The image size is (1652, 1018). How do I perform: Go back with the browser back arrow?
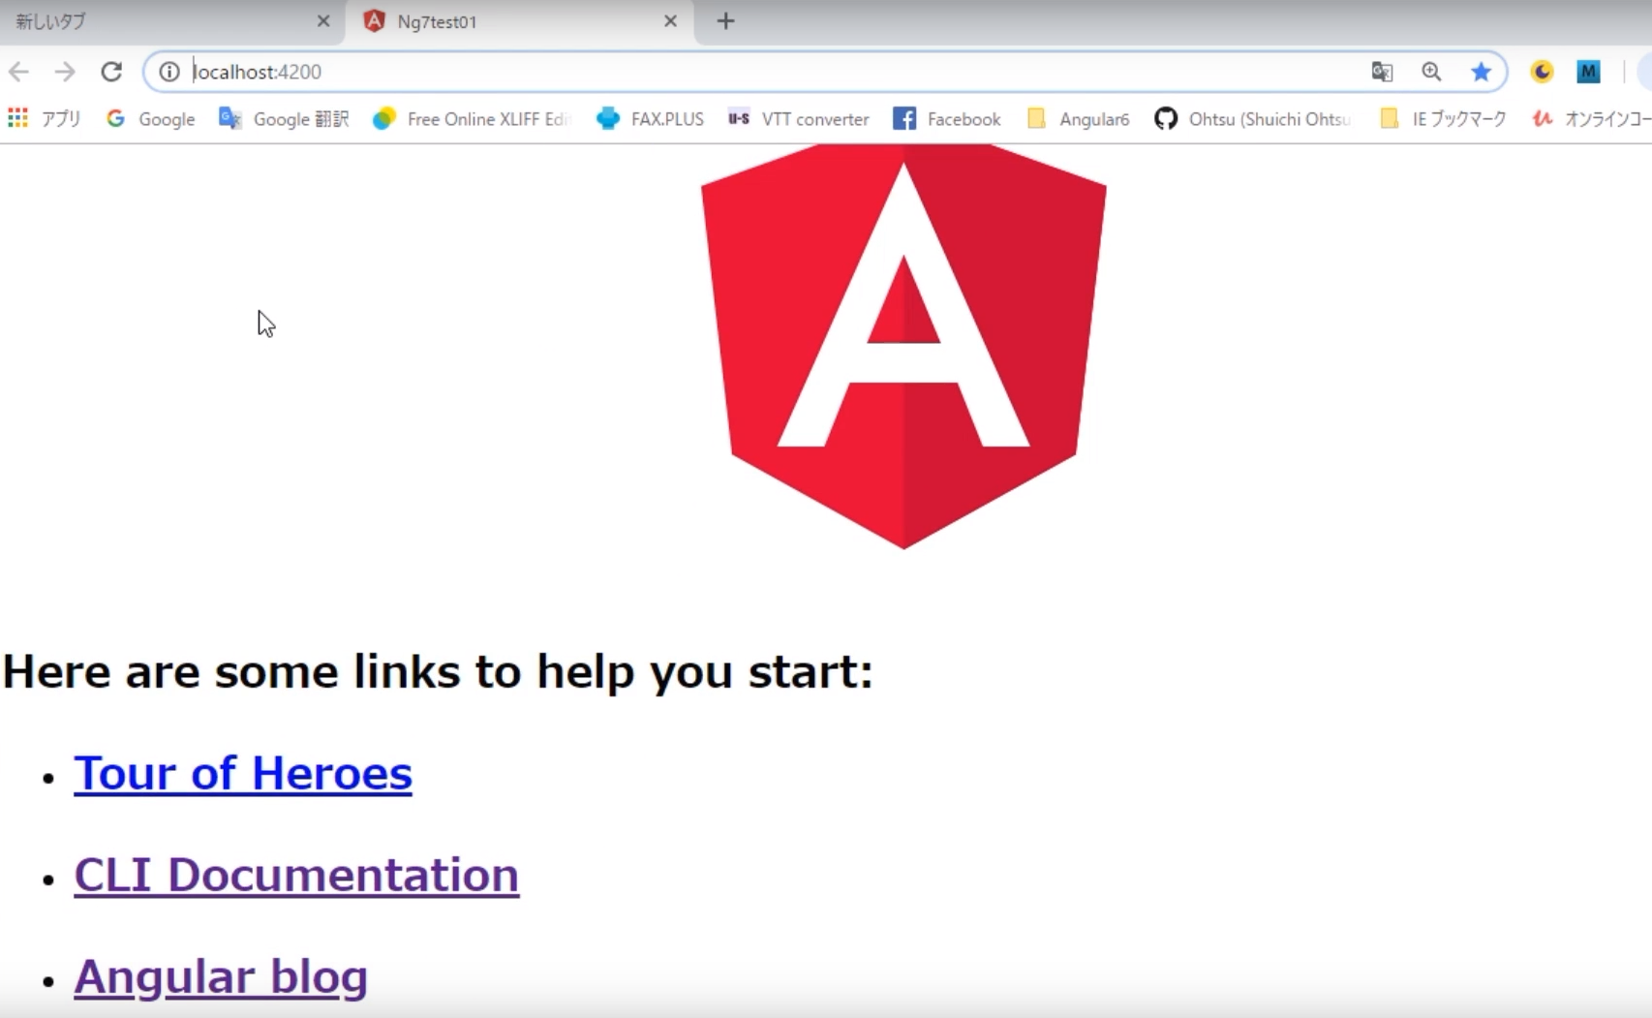point(18,72)
